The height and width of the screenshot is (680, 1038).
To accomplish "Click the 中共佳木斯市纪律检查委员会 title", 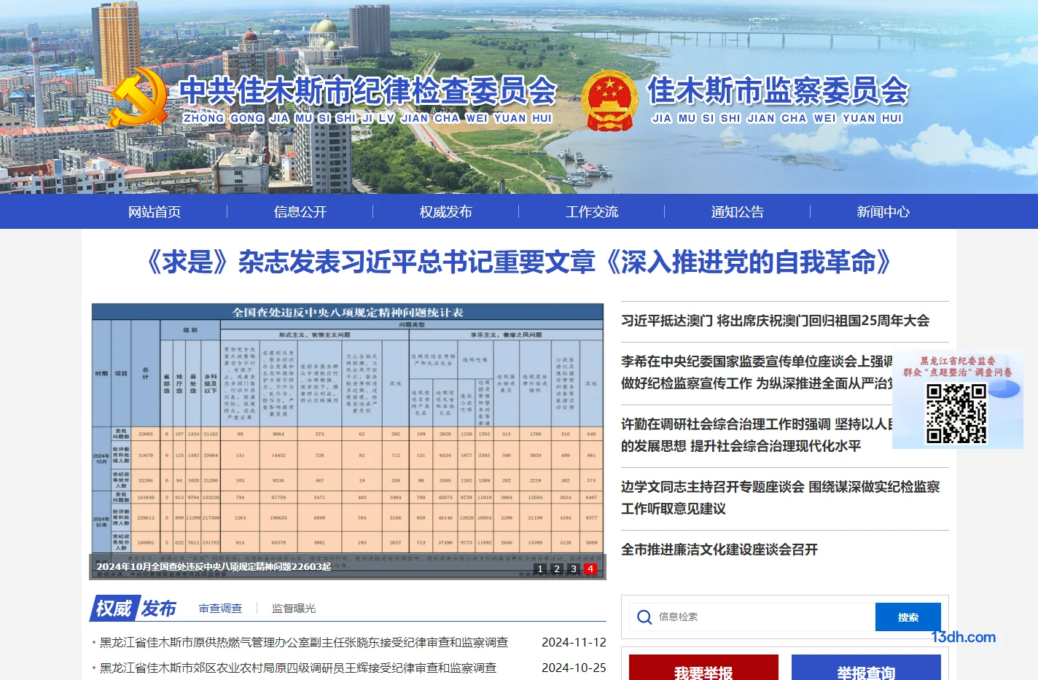I will tap(368, 91).
